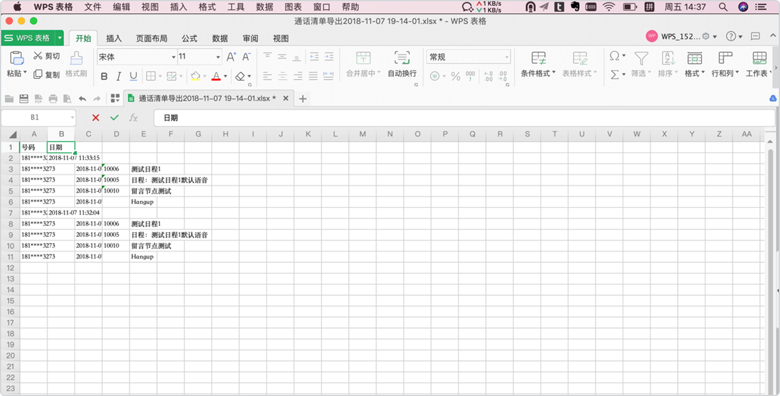This screenshot has height=396, width=780.
Task: Expand the Sigma AutoSum dropdown arrow
Action: 624,75
